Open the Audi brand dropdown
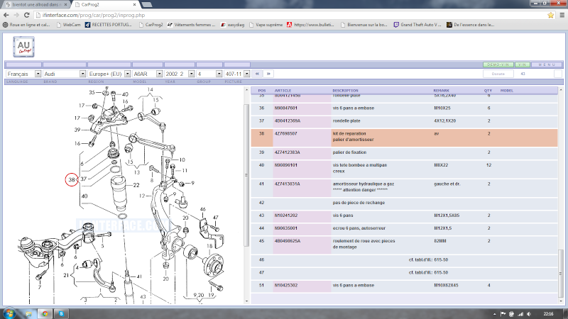Viewport: 568px width, 319px height. click(64, 74)
